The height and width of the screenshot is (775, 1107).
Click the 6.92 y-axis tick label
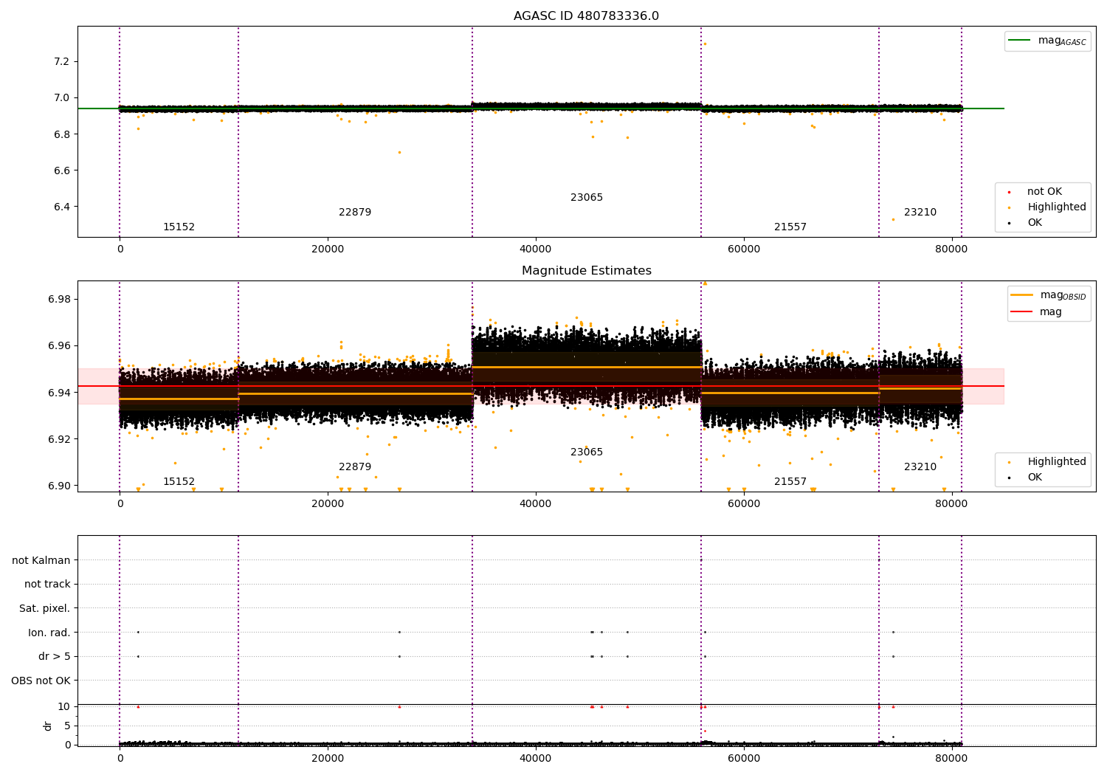[x=58, y=439]
